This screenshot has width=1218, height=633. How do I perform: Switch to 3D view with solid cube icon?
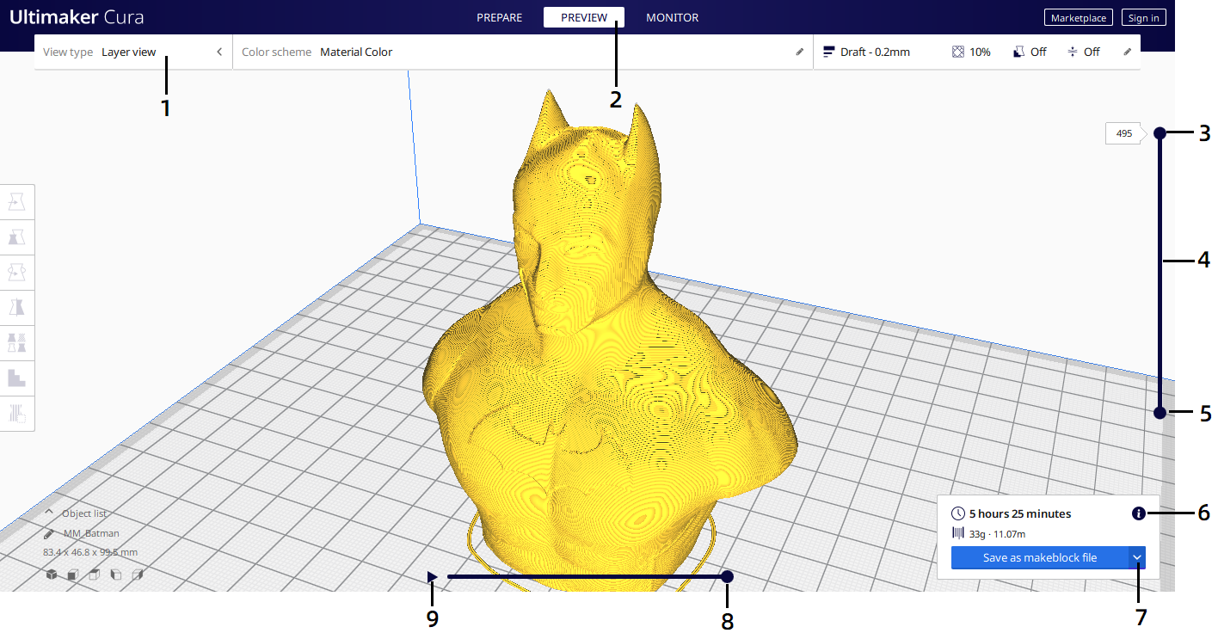pyautogui.click(x=52, y=574)
